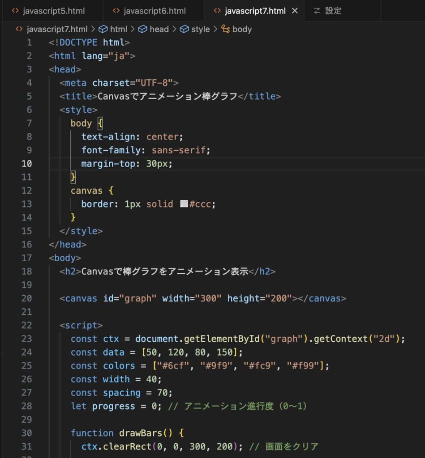
Task: Click line number 10 in the gutter
Action: point(27,164)
